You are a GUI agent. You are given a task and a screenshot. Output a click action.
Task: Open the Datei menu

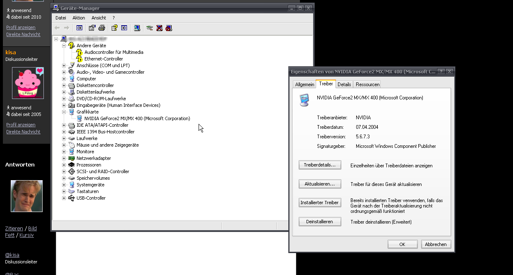tap(61, 18)
